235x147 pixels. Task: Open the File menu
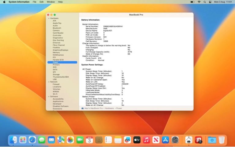click(x=35, y=2)
